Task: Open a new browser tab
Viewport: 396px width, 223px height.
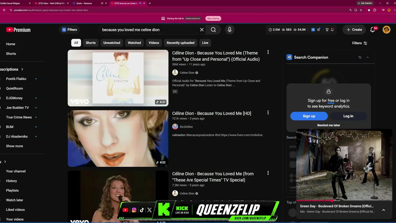Action: coord(150,3)
